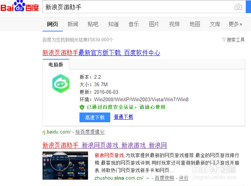The image size is (251, 186).
Task: Select the 网页 tab
Action: pyautogui.click(x=53, y=24)
